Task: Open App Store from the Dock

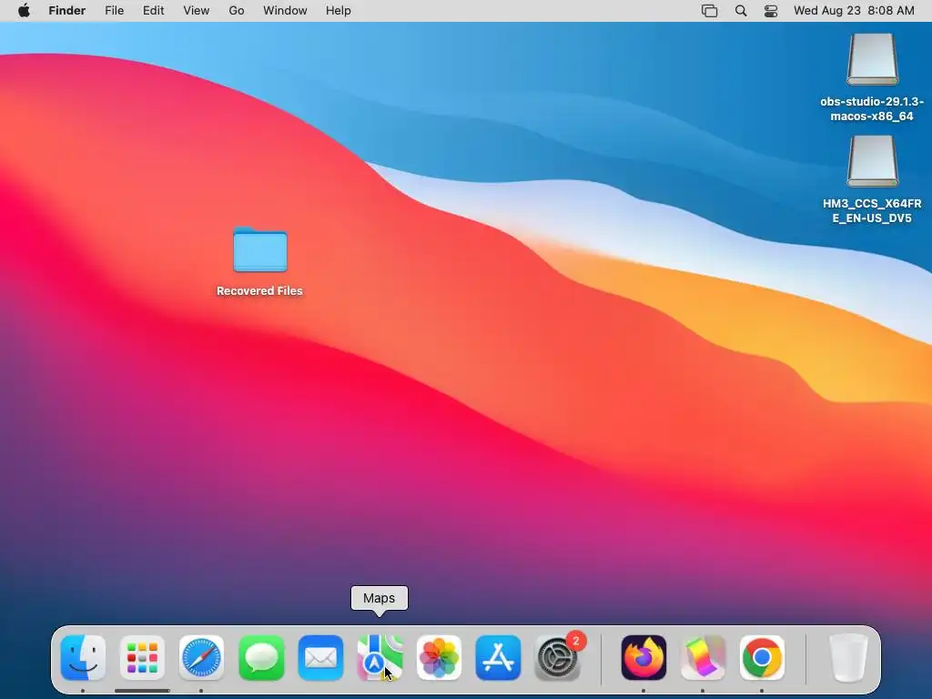Action: pyautogui.click(x=498, y=658)
